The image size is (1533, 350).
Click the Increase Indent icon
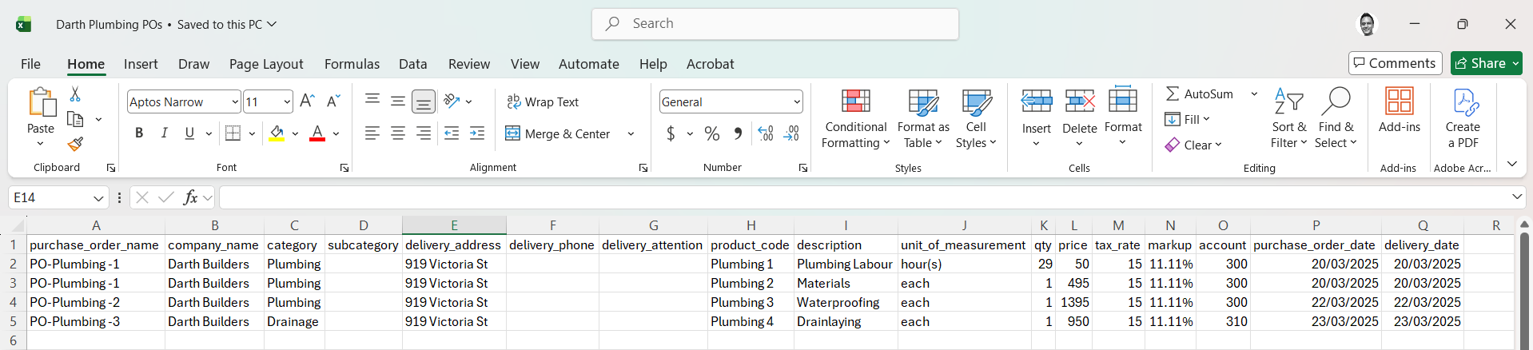point(477,134)
